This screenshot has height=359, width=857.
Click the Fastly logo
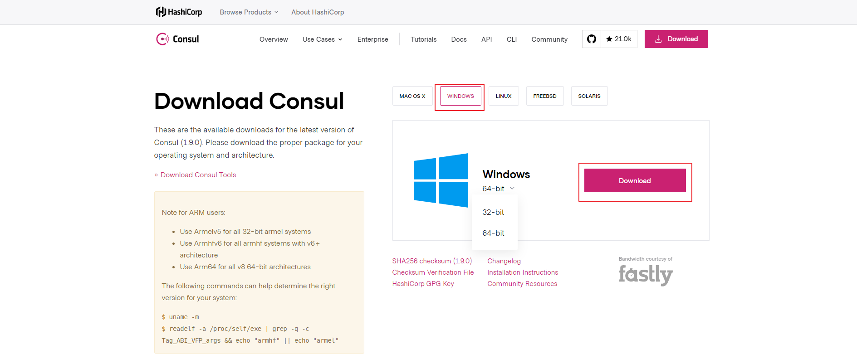(646, 275)
